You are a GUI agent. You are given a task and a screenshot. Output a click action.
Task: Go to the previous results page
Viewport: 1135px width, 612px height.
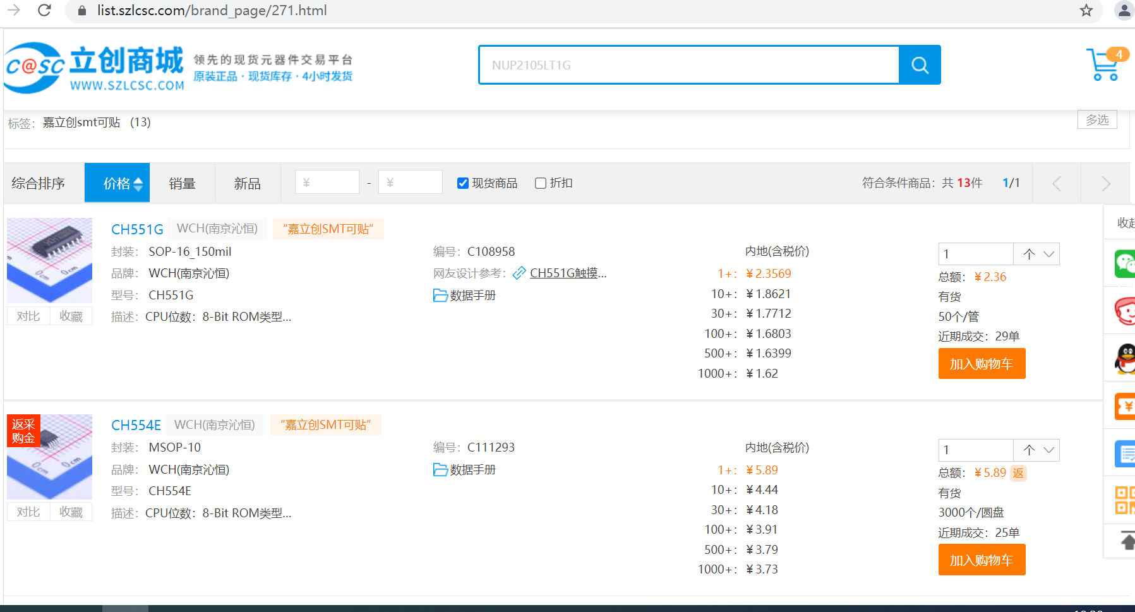coord(1057,183)
